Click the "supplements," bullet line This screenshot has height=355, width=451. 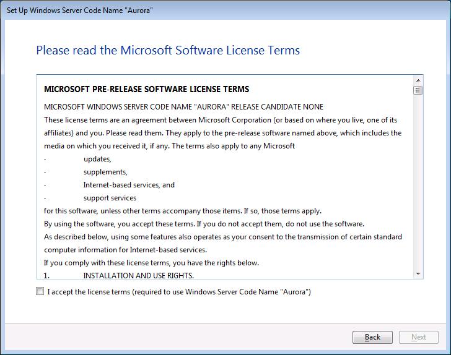pyautogui.click(x=105, y=172)
